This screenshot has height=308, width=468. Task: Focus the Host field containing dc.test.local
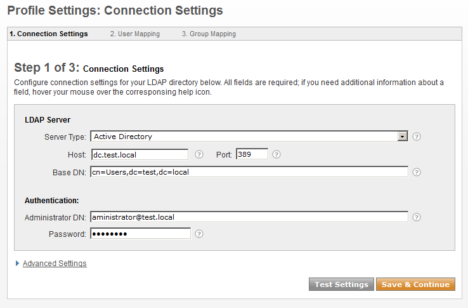click(140, 154)
